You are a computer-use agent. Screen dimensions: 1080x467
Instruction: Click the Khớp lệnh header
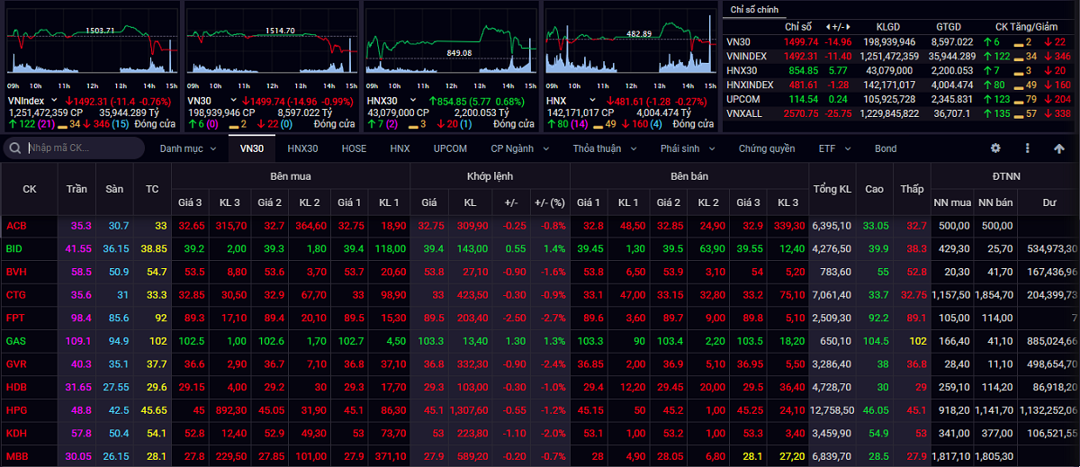[490, 176]
